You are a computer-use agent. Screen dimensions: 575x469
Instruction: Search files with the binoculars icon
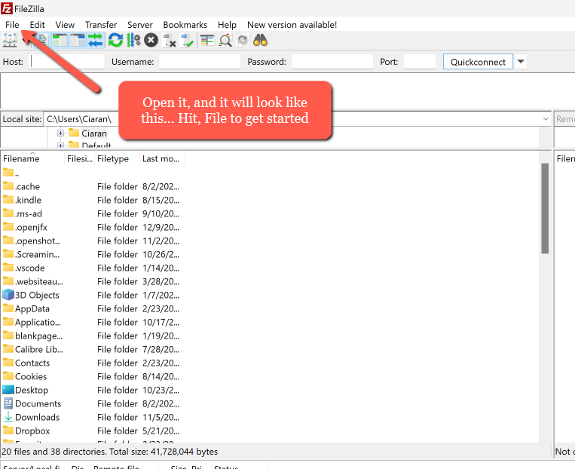pos(260,40)
